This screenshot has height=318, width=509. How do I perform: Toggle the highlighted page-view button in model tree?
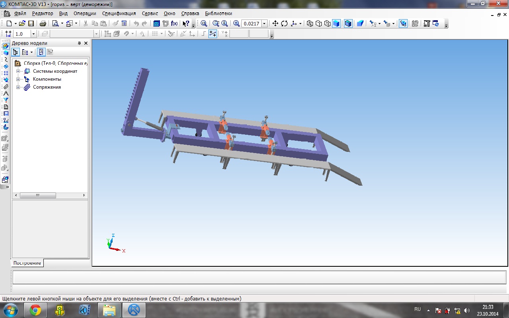[41, 52]
